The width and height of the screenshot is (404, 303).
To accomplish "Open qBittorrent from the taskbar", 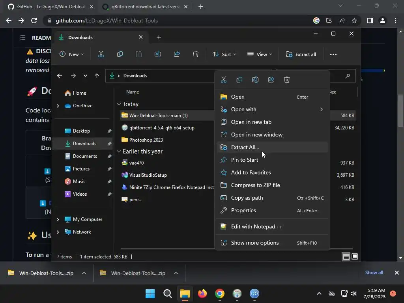I will [254, 294].
